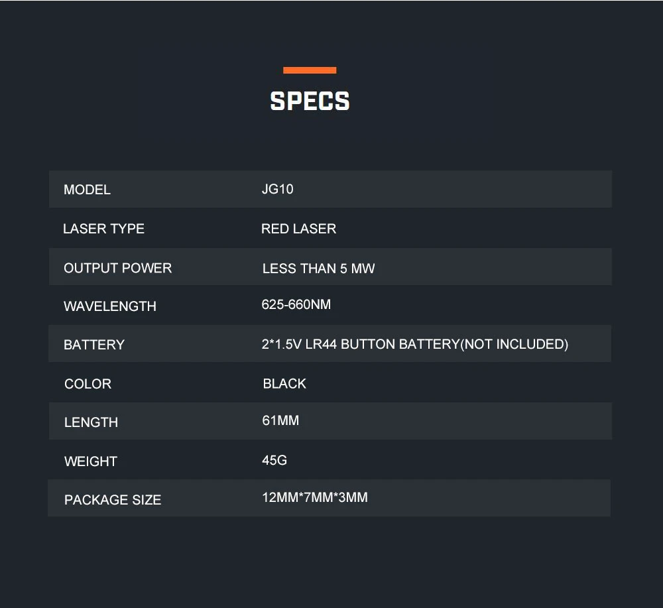Click the RED LASER value
Image resolution: width=663 pixels, height=608 pixels.
click(x=298, y=229)
